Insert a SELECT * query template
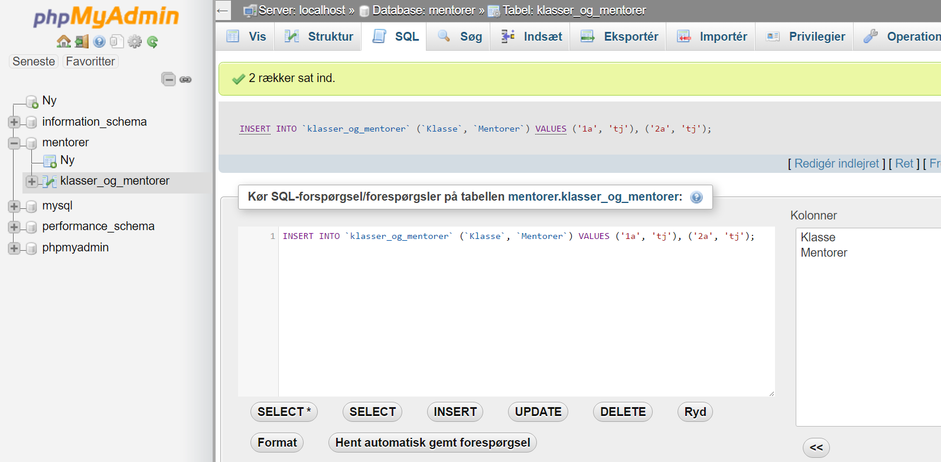The height and width of the screenshot is (462, 941). coord(284,412)
